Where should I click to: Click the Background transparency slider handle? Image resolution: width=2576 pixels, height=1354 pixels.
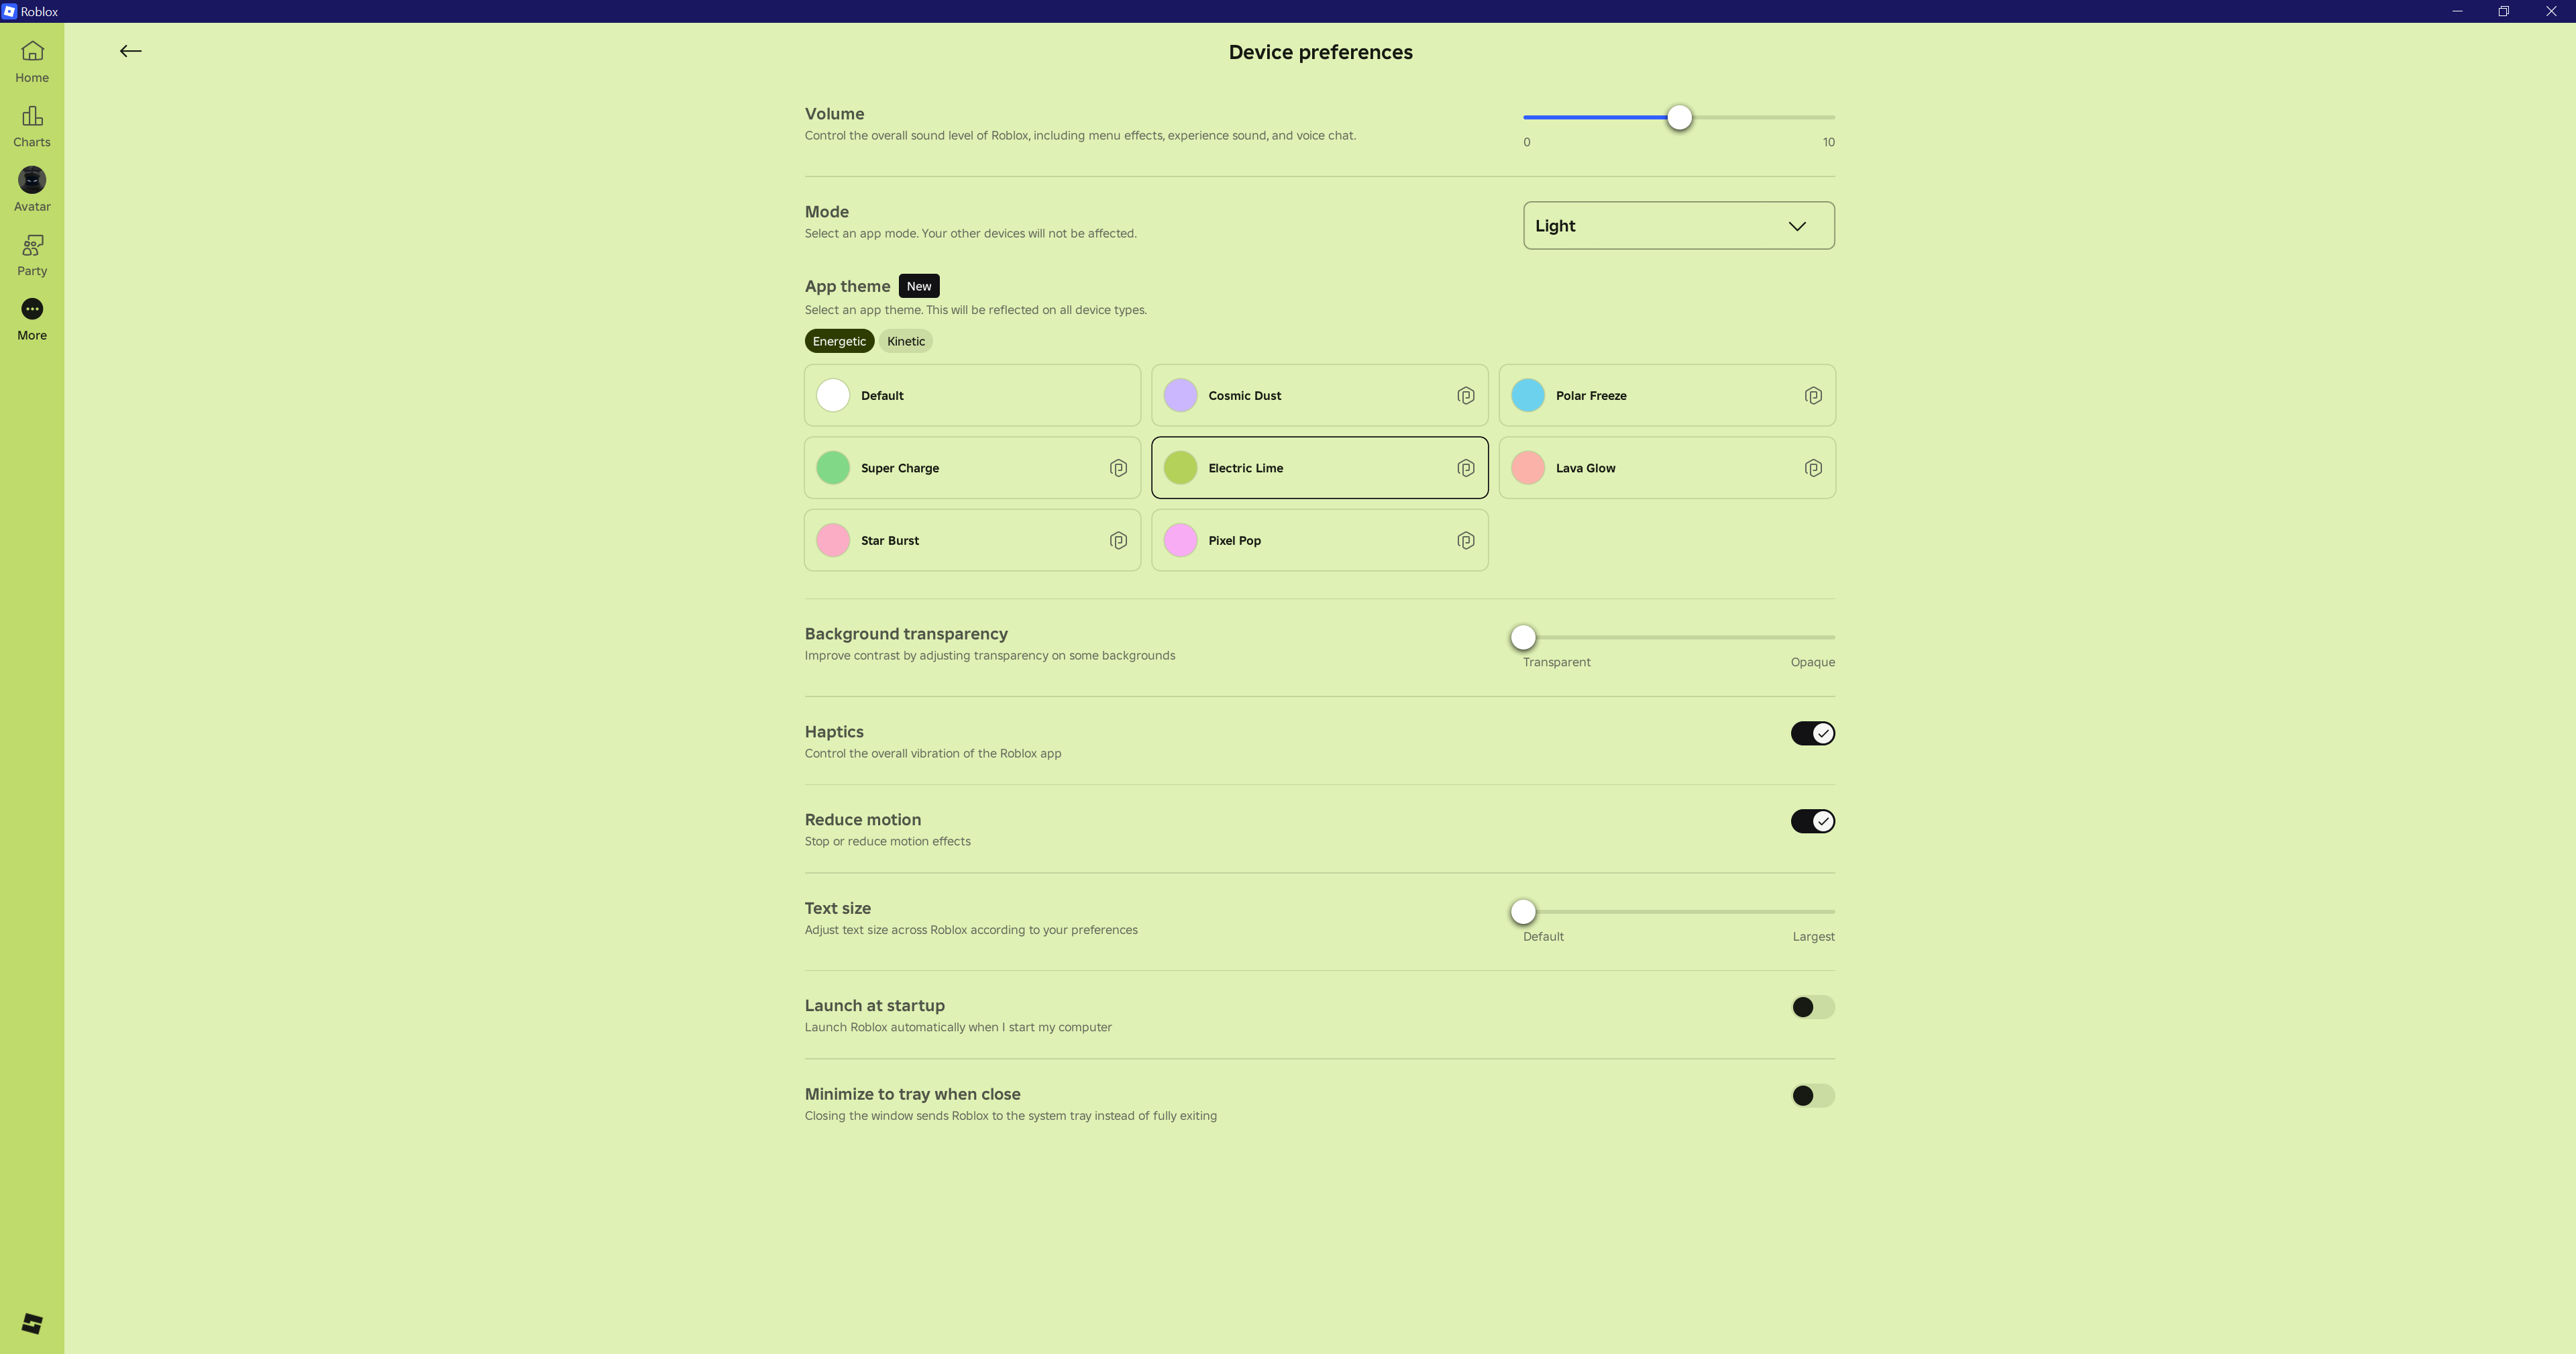click(x=1523, y=637)
